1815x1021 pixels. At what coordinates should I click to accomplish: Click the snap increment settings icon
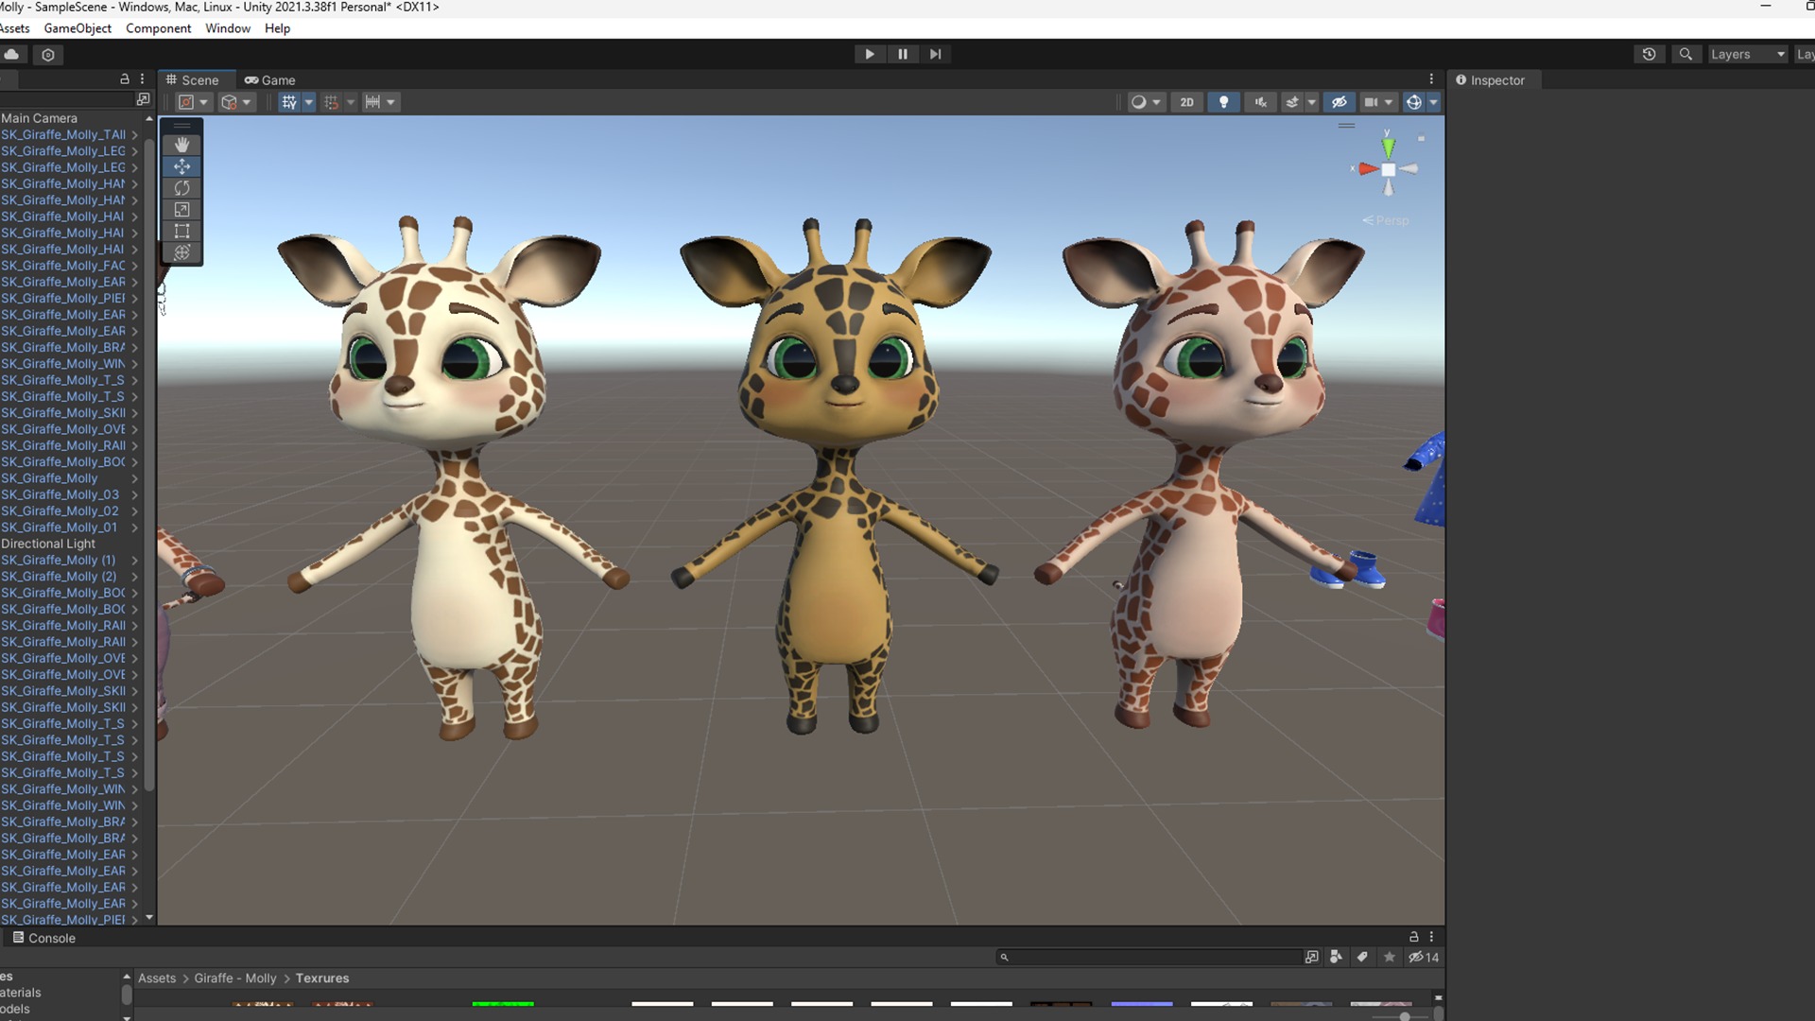[372, 102]
